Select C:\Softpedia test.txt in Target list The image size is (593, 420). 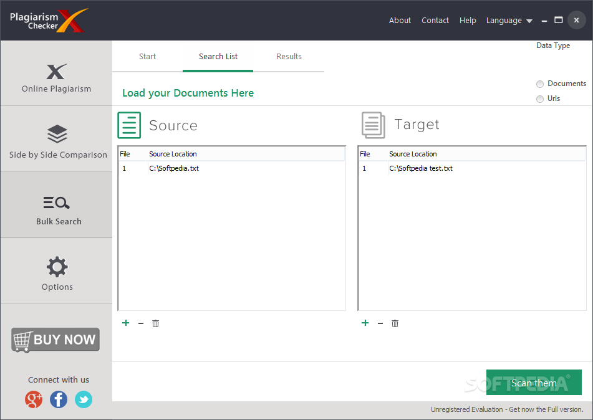(x=471, y=168)
